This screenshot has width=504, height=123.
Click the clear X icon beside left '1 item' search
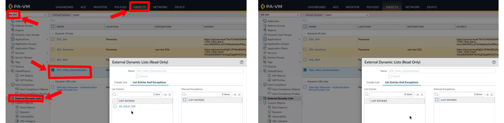[x=170, y=95]
